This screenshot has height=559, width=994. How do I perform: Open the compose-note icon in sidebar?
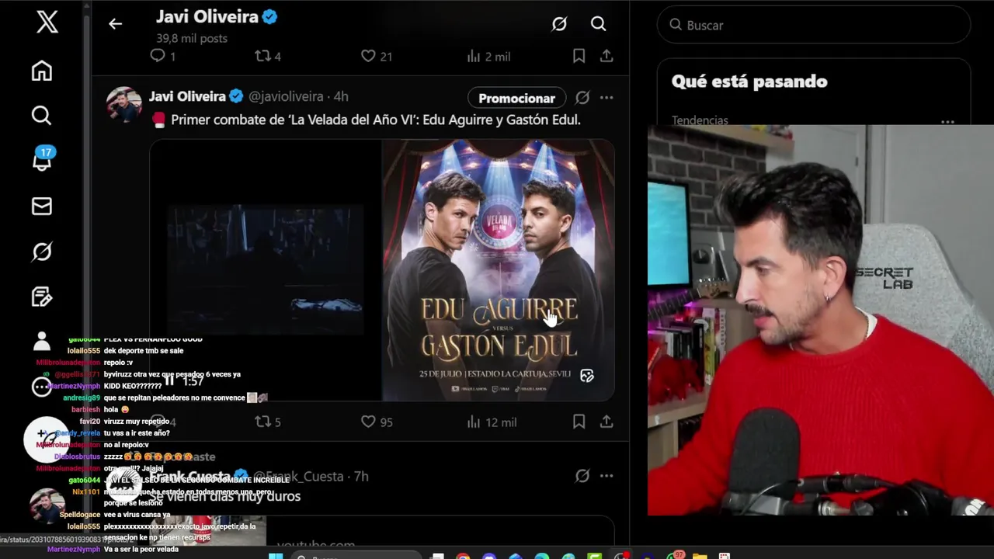(x=42, y=297)
